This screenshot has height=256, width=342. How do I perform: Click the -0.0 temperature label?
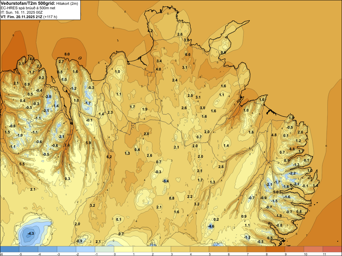279,225
